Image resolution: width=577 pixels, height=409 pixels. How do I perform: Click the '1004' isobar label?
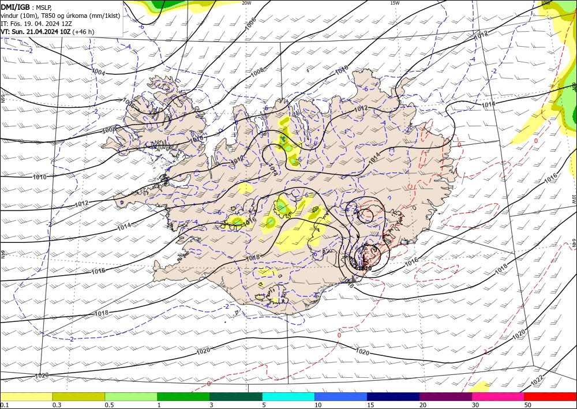pos(99,72)
